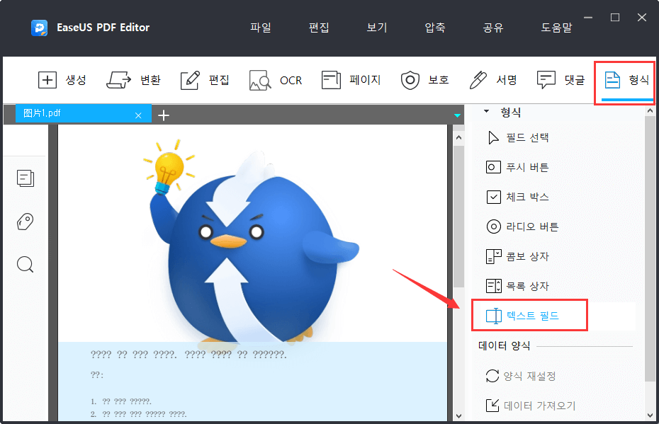Open the 파일 menu
The height and width of the screenshot is (424, 659).
(x=260, y=27)
